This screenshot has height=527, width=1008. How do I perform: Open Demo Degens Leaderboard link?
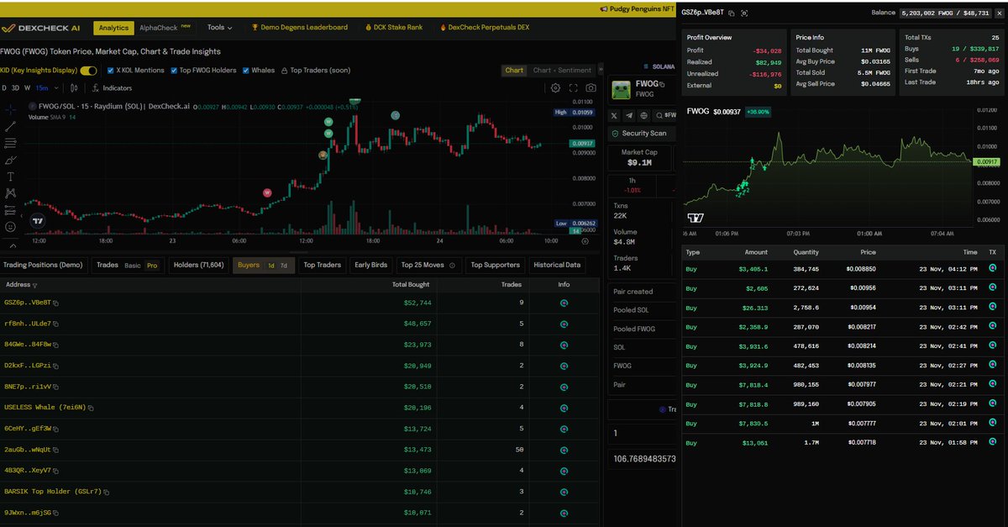(x=300, y=28)
